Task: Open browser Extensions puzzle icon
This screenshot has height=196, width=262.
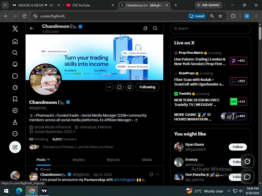Action: (x=233, y=16)
